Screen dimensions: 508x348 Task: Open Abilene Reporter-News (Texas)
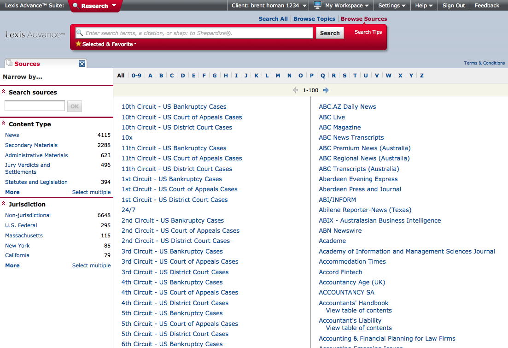pyautogui.click(x=365, y=210)
